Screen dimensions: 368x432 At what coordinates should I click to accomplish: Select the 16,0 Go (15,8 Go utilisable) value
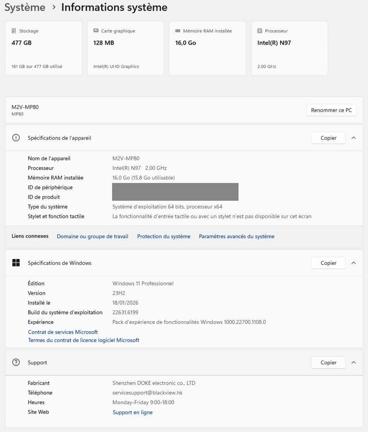click(143, 178)
